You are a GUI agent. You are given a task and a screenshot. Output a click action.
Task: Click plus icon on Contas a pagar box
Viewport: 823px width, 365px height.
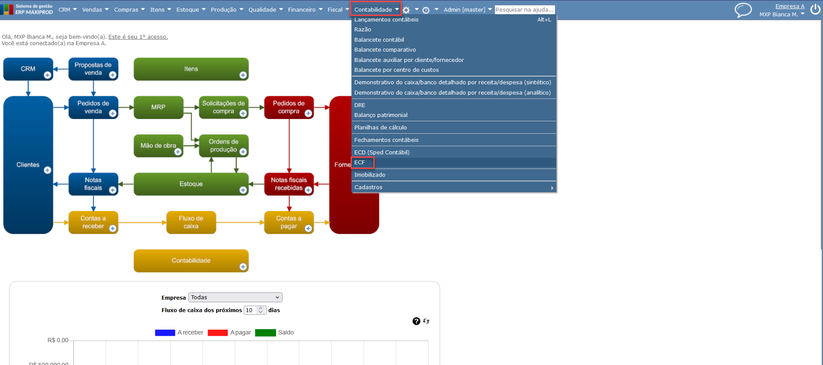coord(308,229)
